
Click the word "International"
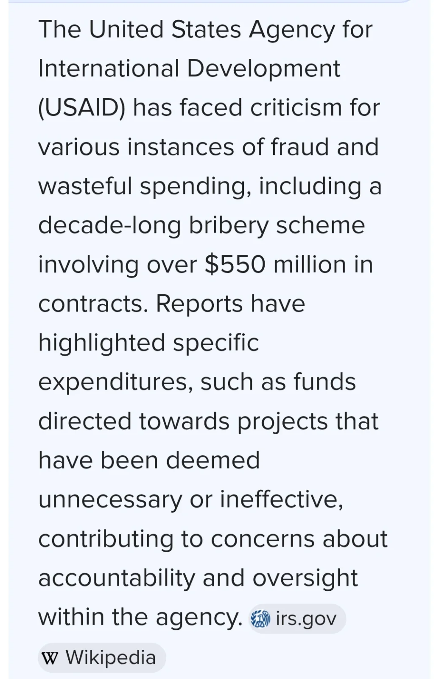(x=109, y=69)
